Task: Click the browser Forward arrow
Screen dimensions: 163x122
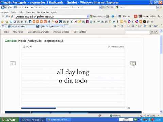Action: [7, 7]
